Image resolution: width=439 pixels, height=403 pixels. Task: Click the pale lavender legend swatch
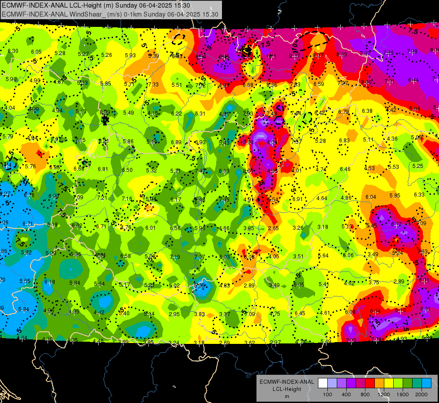tap(332, 383)
